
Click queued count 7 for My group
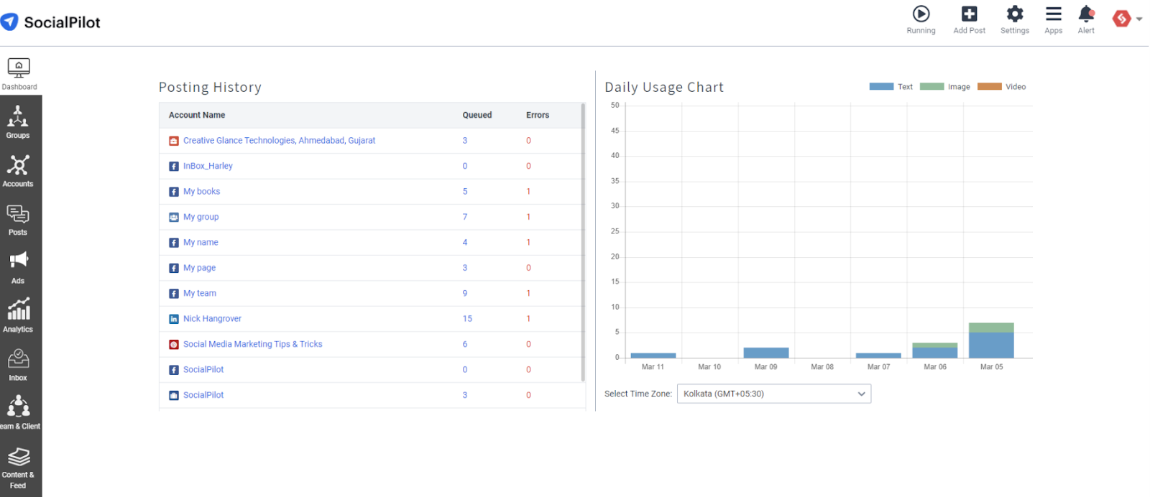point(465,217)
